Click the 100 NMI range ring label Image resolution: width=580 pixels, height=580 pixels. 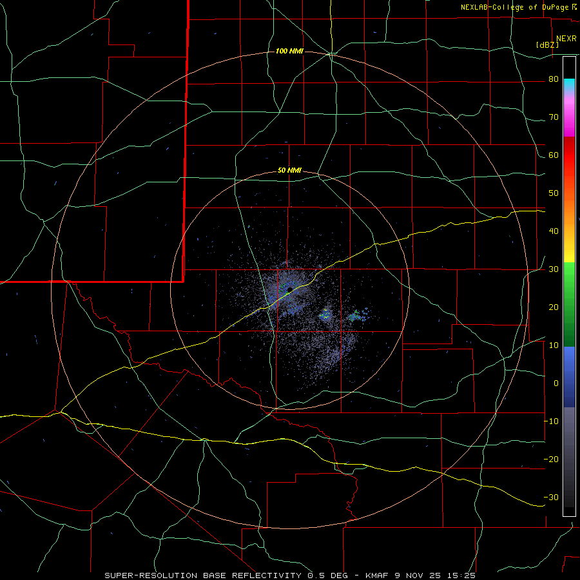[289, 51]
